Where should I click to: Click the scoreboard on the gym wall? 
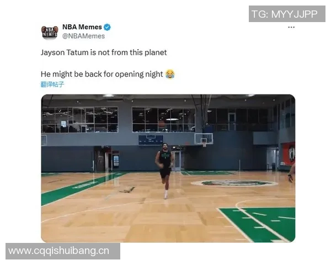tap(151, 140)
